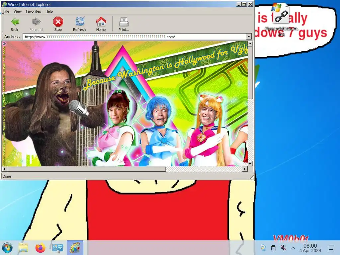Screen dimensions: 340x255
Task: Expand the address bar history dropdown
Action: click(x=249, y=37)
